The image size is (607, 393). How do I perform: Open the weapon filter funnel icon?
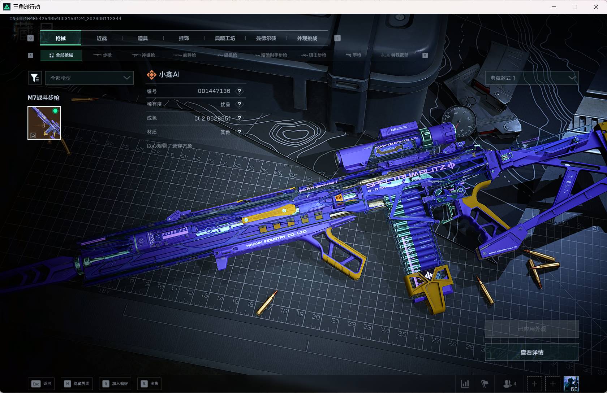pos(35,78)
